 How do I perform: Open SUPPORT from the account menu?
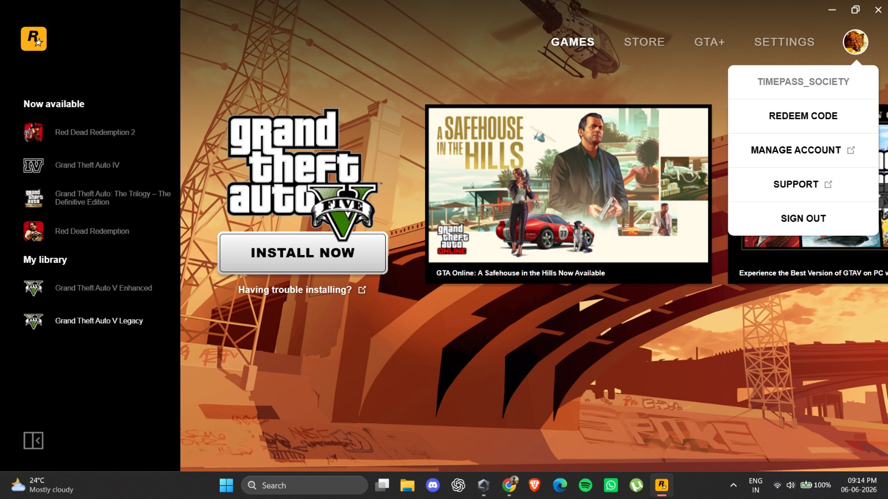point(803,185)
